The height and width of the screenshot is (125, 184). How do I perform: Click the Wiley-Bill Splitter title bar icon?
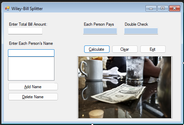(x=7, y=8)
